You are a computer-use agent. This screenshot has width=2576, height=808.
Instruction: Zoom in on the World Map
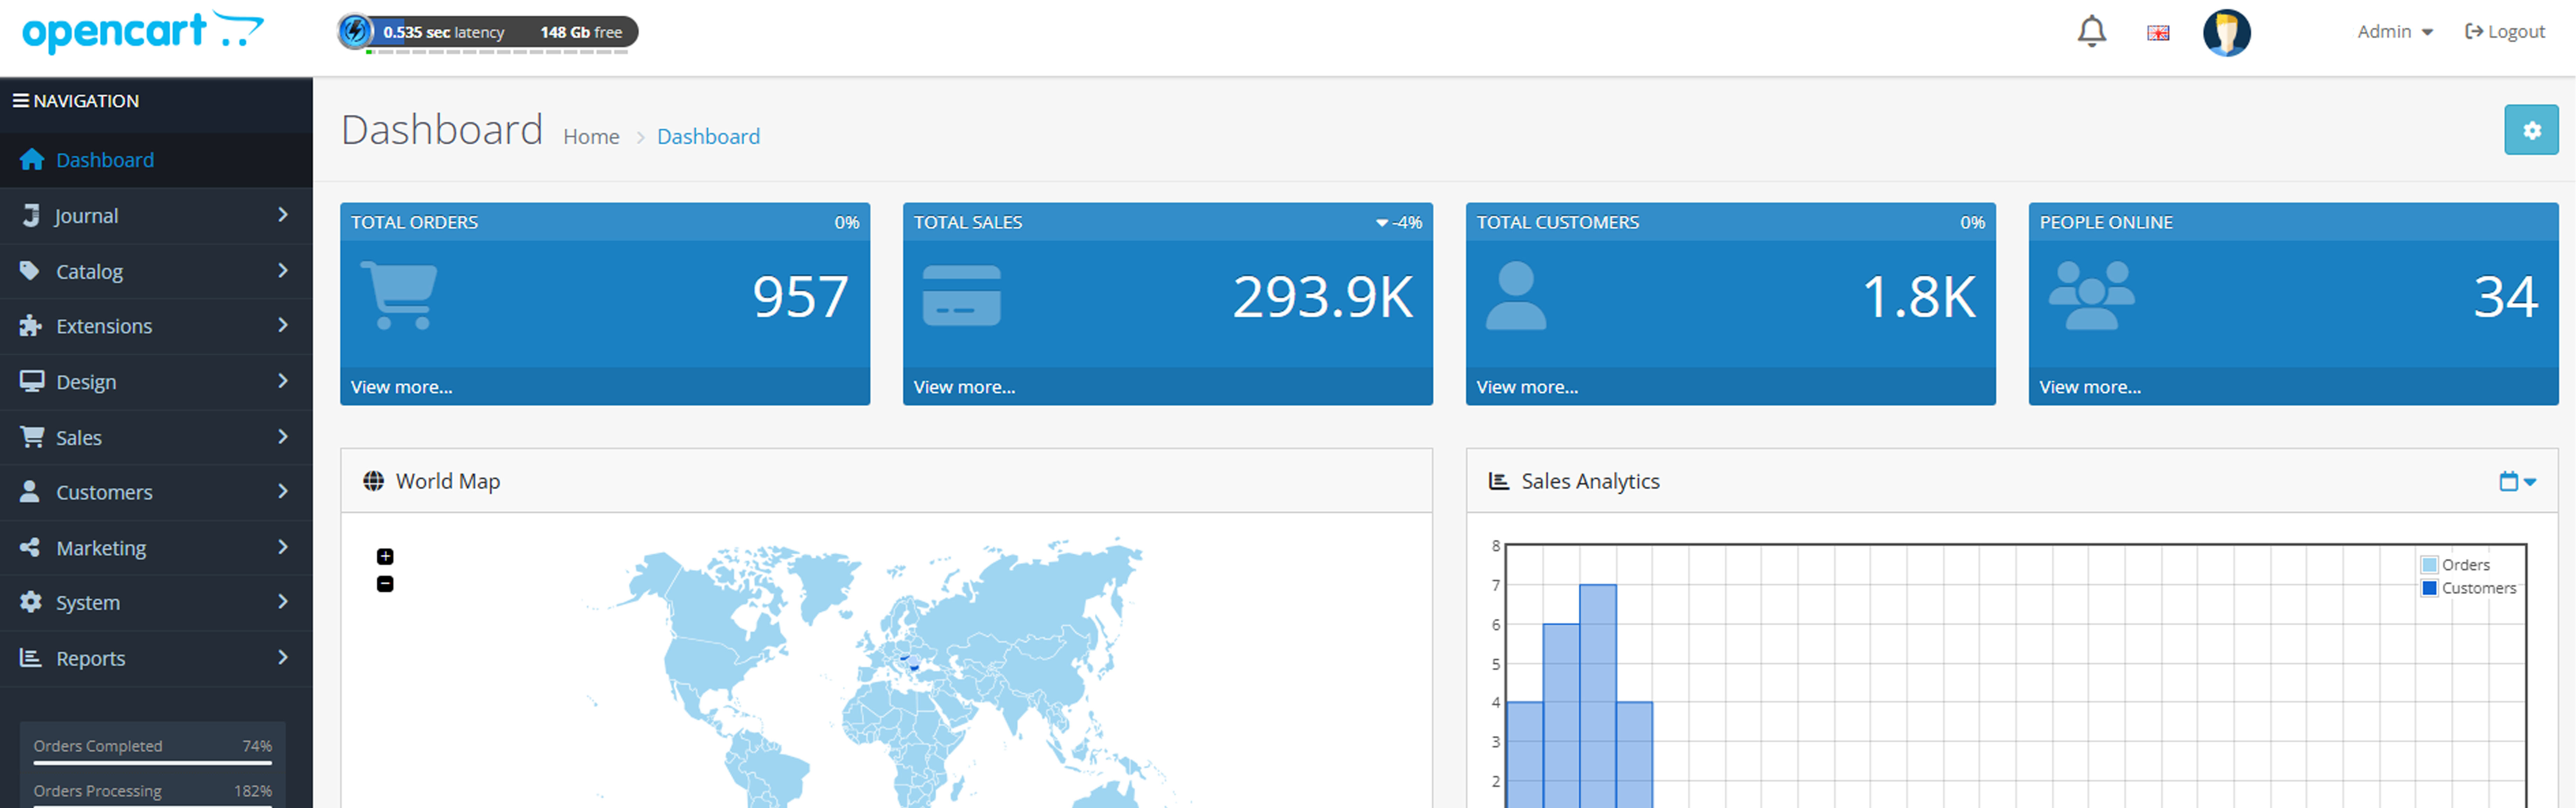point(385,557)
